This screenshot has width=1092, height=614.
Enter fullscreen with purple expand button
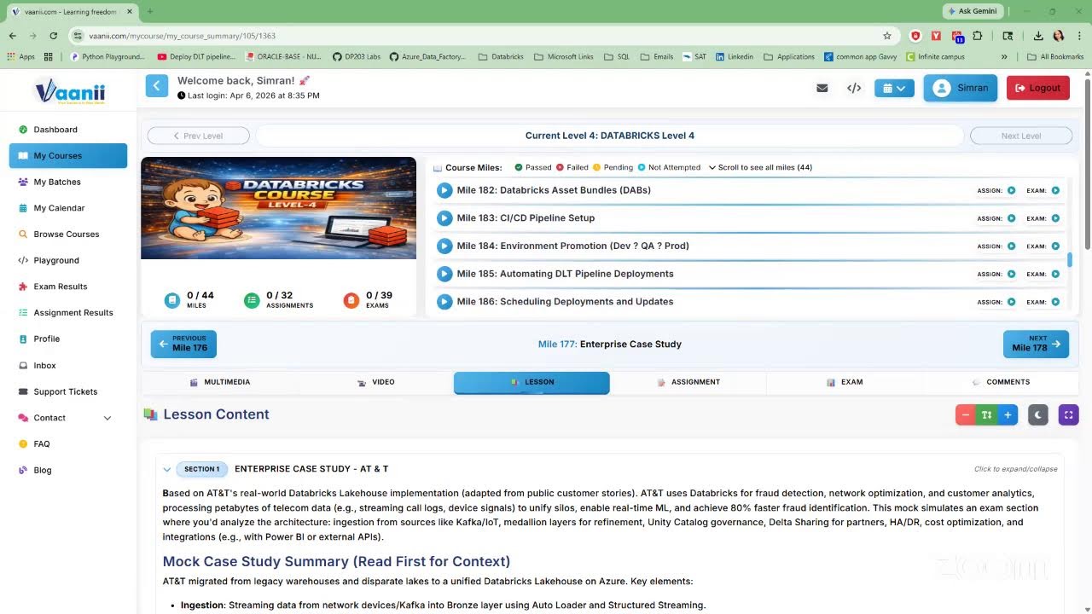click(1068, 415)
